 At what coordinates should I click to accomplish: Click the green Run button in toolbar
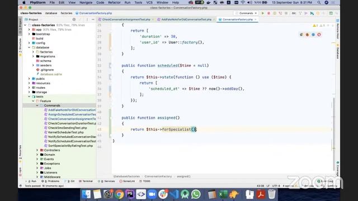263,13
